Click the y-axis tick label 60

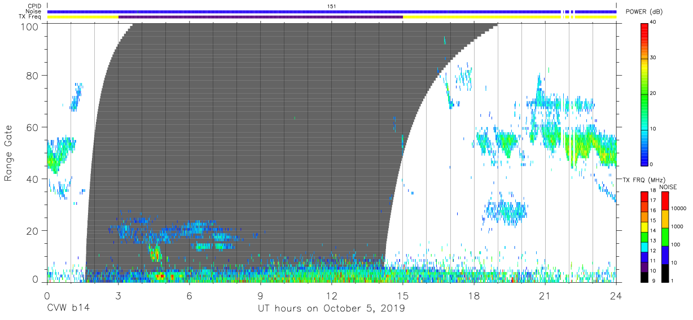[32, 127]
